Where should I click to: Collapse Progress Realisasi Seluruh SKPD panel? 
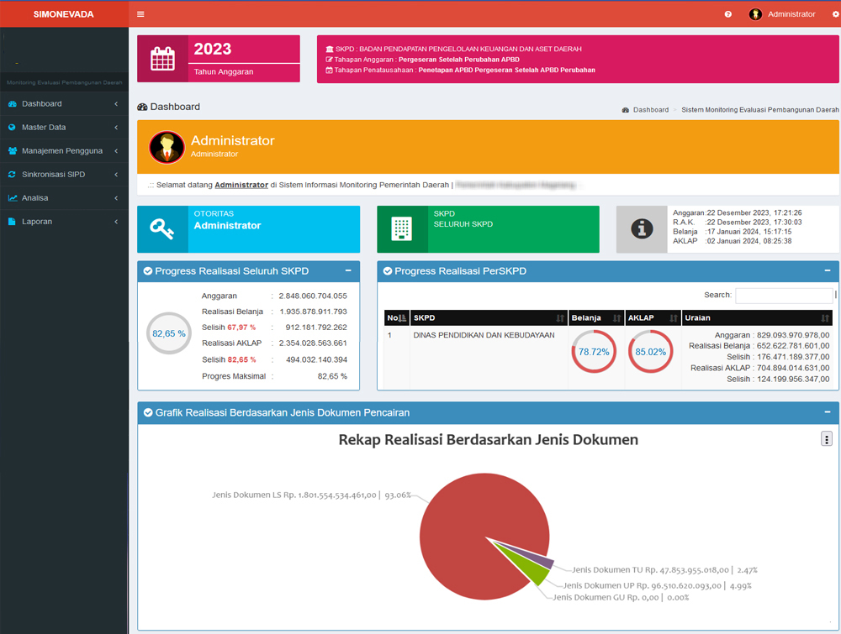(348, 271)
